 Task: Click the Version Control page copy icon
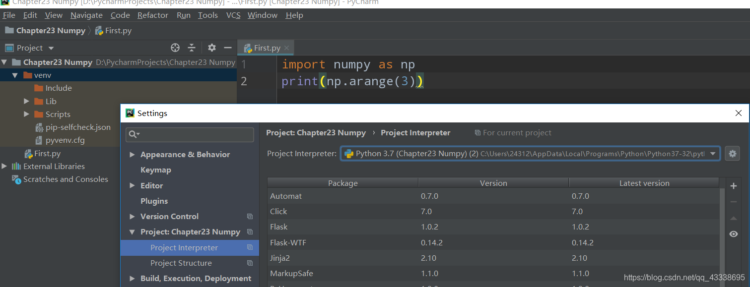pos(250,217)
